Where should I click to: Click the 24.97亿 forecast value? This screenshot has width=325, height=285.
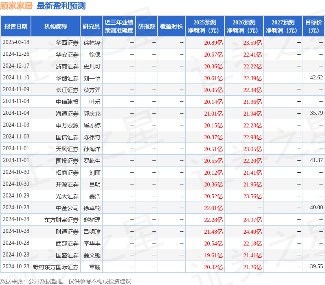(253, 220)
